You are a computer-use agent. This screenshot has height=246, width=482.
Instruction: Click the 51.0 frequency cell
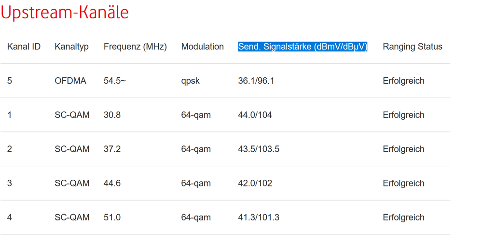[x=112, y=217]
